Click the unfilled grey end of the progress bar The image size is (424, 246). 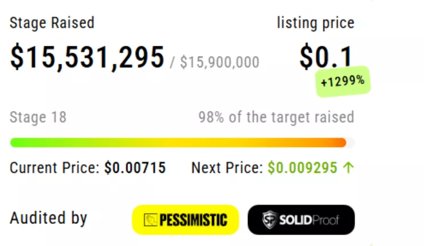tap(350, 142)
